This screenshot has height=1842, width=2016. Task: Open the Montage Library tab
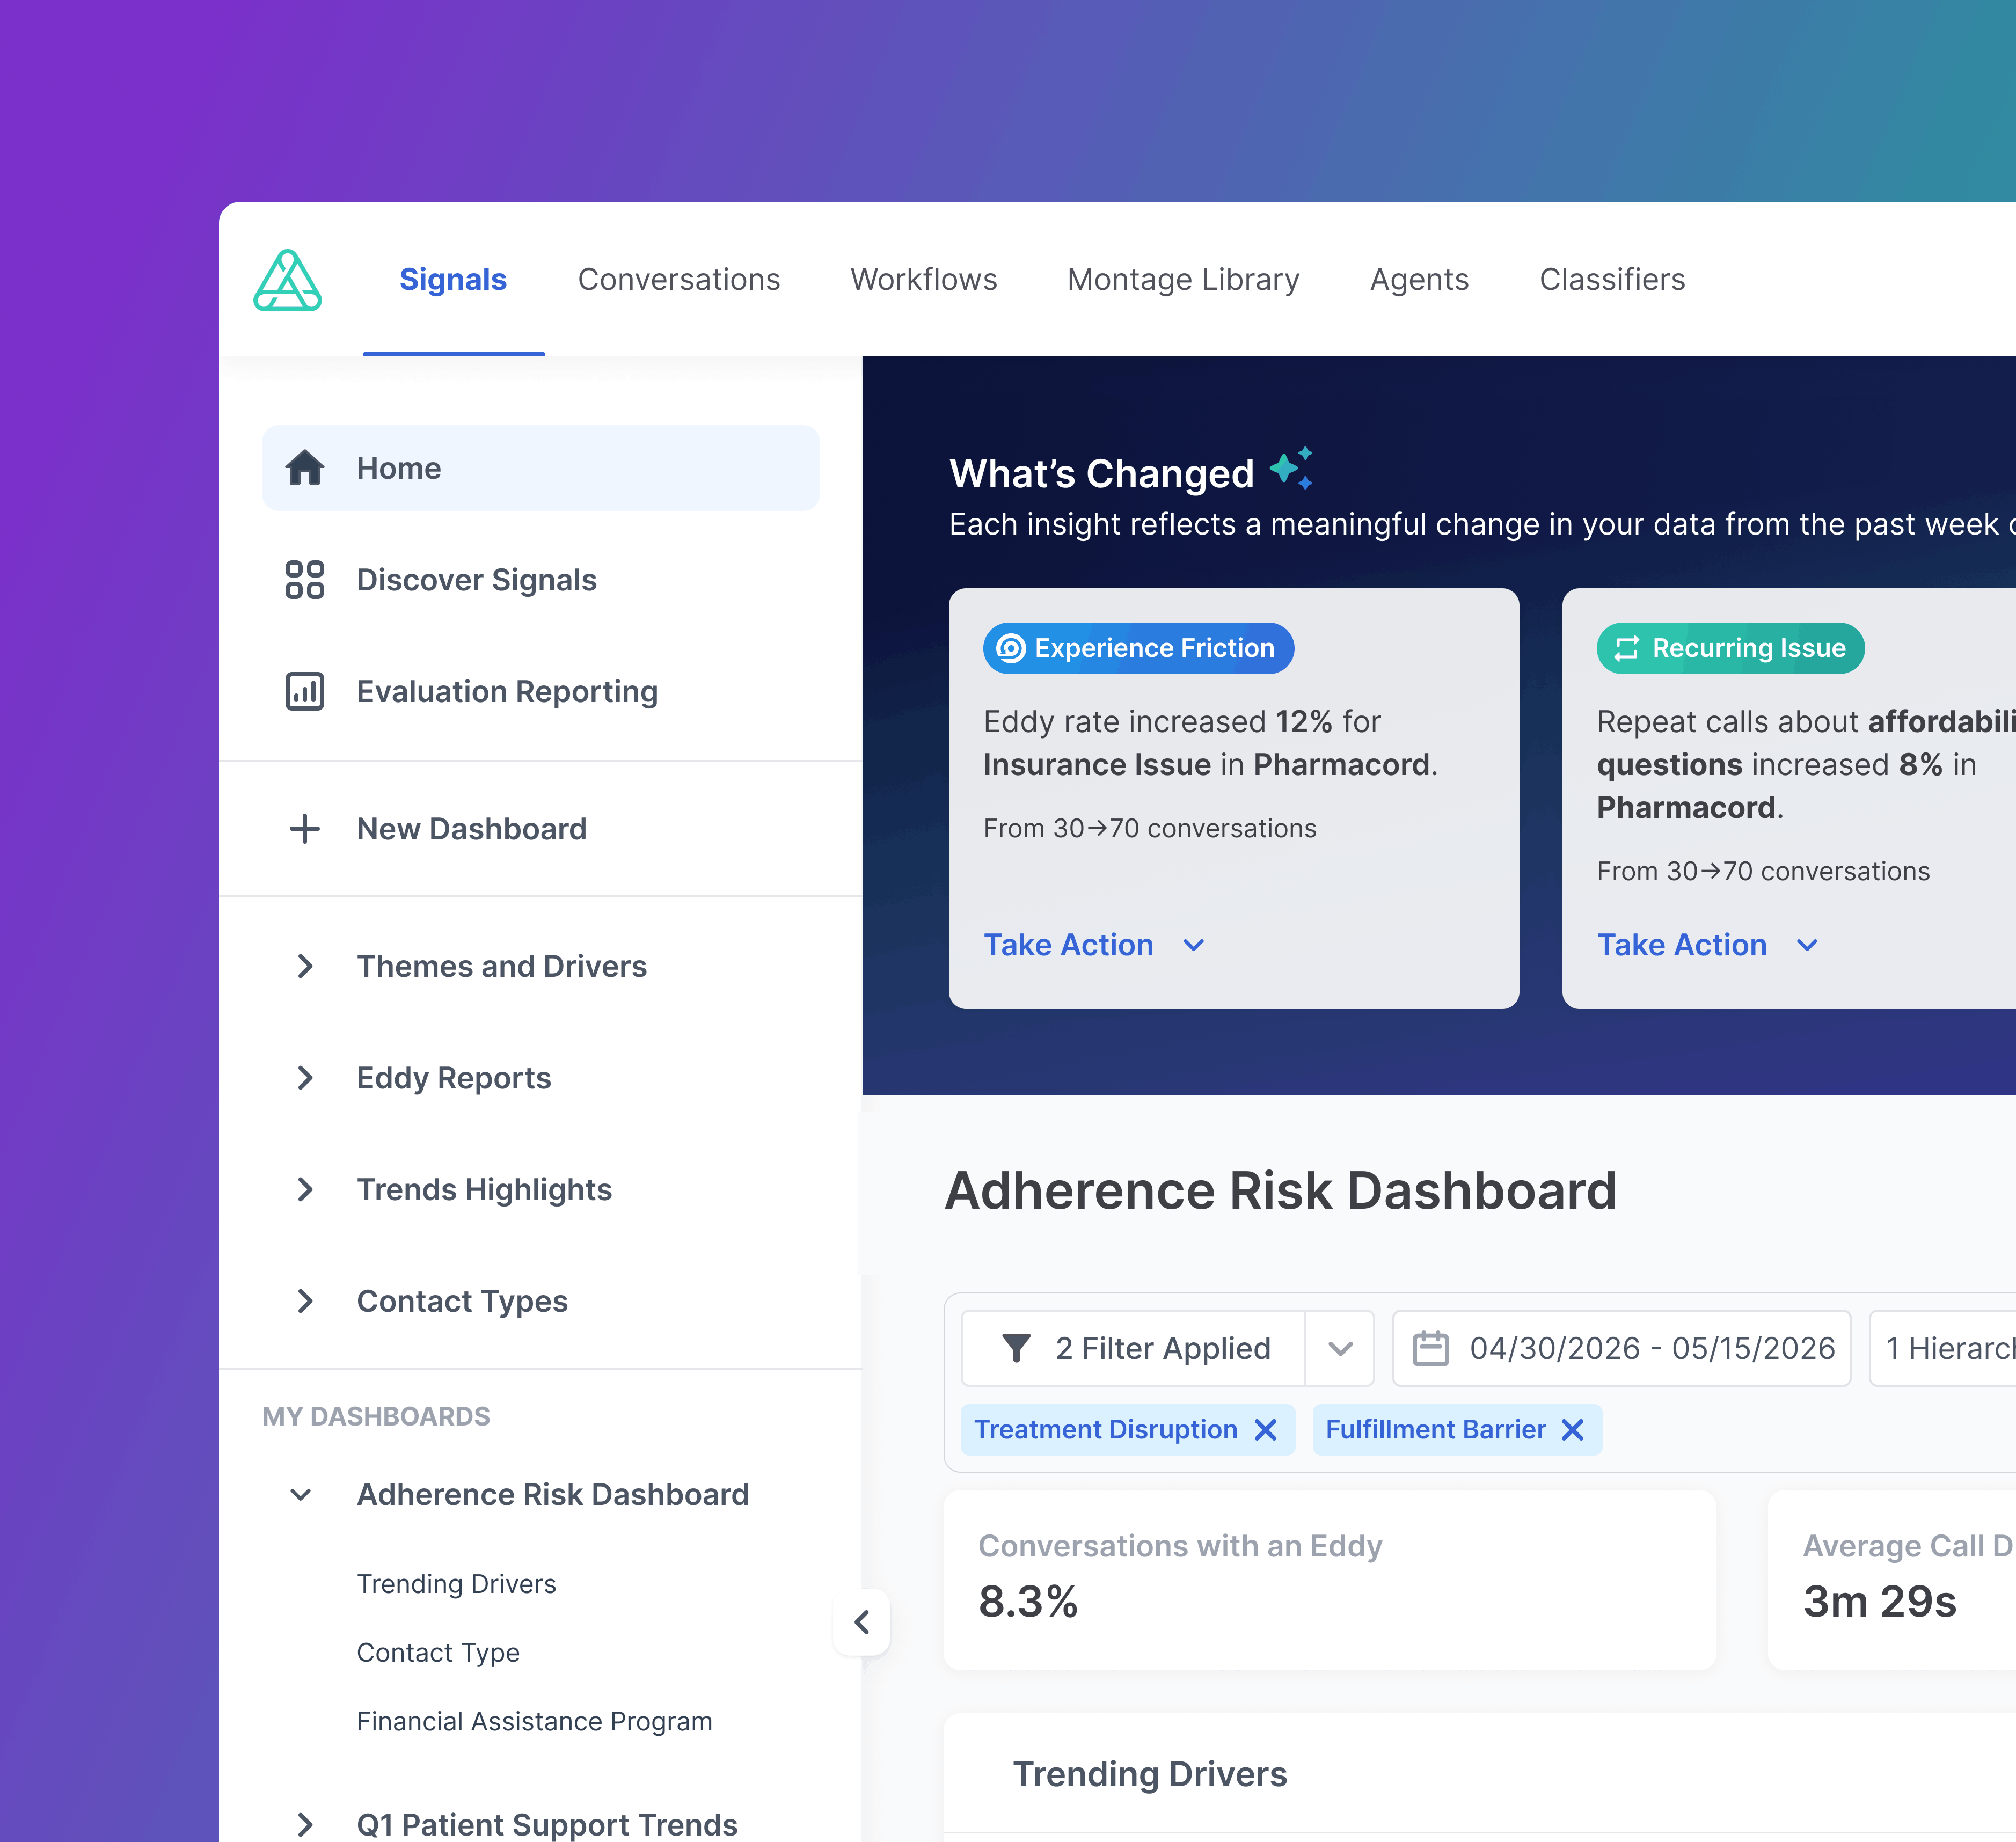tap(1184, 279)
